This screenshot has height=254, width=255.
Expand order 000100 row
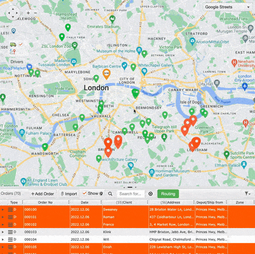tap(3, 210)
